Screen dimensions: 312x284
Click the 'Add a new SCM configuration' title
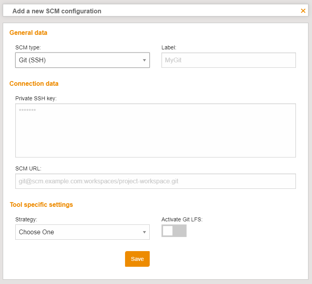(x=57, y=11)
